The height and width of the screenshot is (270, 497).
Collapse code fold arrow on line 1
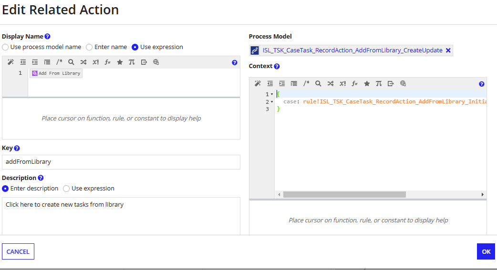click(272, 94)
